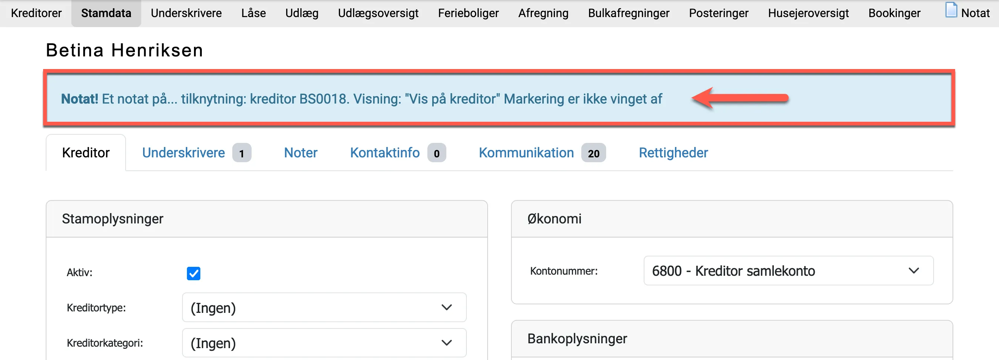
Task: Select Underskrivere from the top navigation
Action: coord(186,13)
